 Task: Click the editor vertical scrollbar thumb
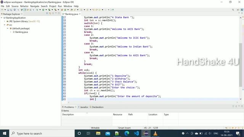tap(241, 65)
